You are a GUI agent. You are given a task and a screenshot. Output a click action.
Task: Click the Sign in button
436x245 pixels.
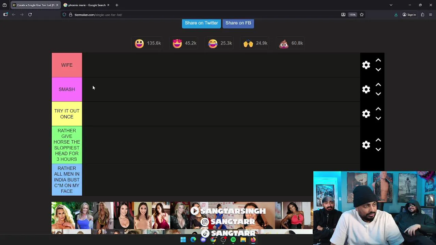pyautogui.click(x=409, y=15)
